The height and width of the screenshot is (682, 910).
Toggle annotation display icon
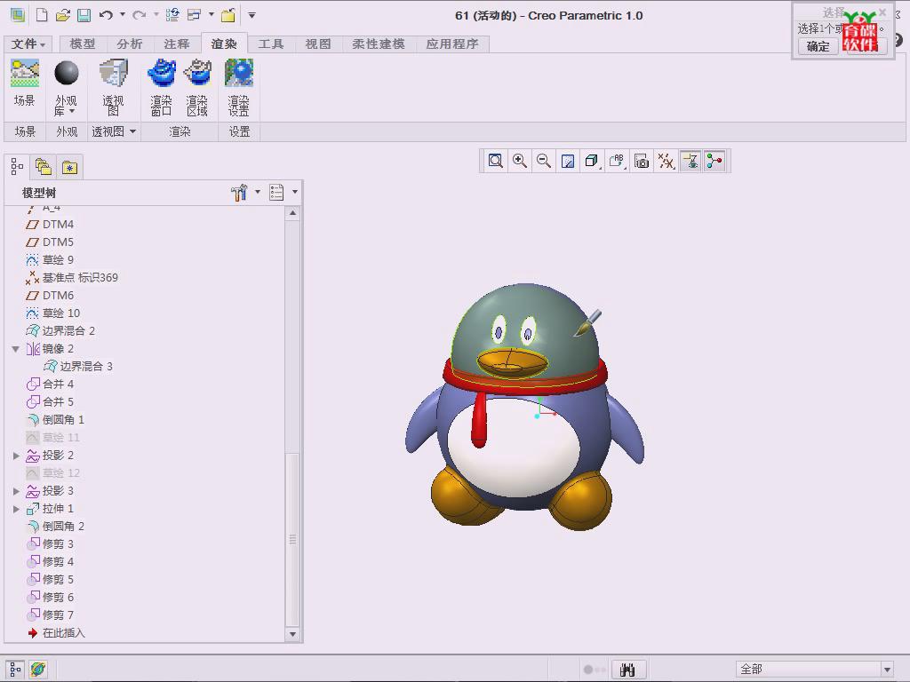pos(690,161)
